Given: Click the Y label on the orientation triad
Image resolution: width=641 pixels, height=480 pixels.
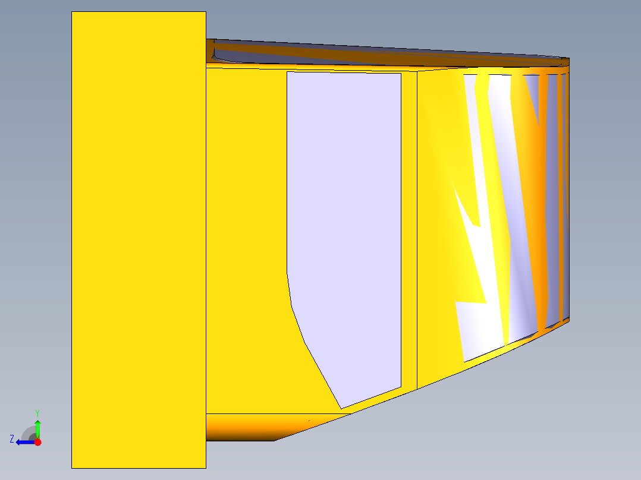Looking at the screenshot, I should (x=37, y=412).
